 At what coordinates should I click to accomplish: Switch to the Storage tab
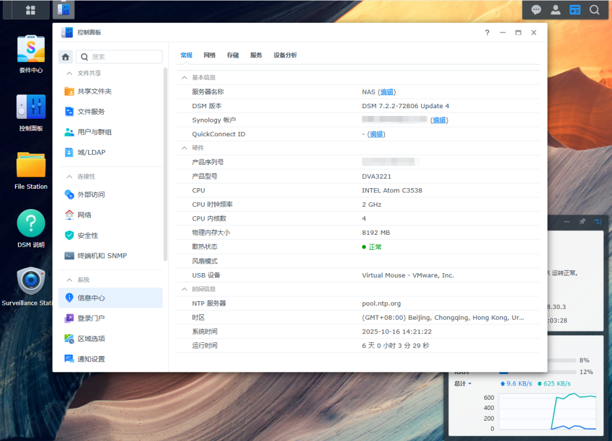tap(232, 55)
